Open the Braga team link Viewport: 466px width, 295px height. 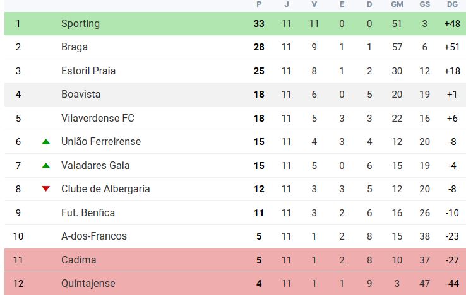pos(75,47)
